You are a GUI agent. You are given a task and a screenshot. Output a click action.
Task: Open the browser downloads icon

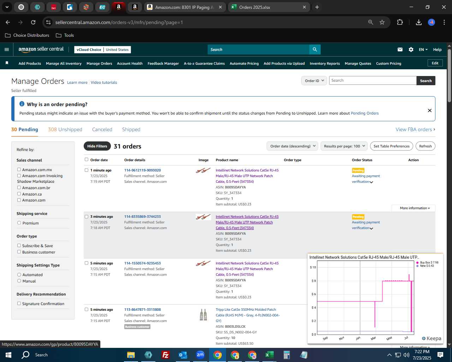click(x=419, y=22)
